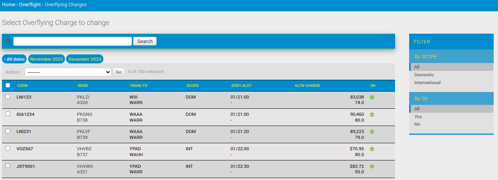Filter by December 2023 date
Screen dimensions: 498x180
point(85,59)
